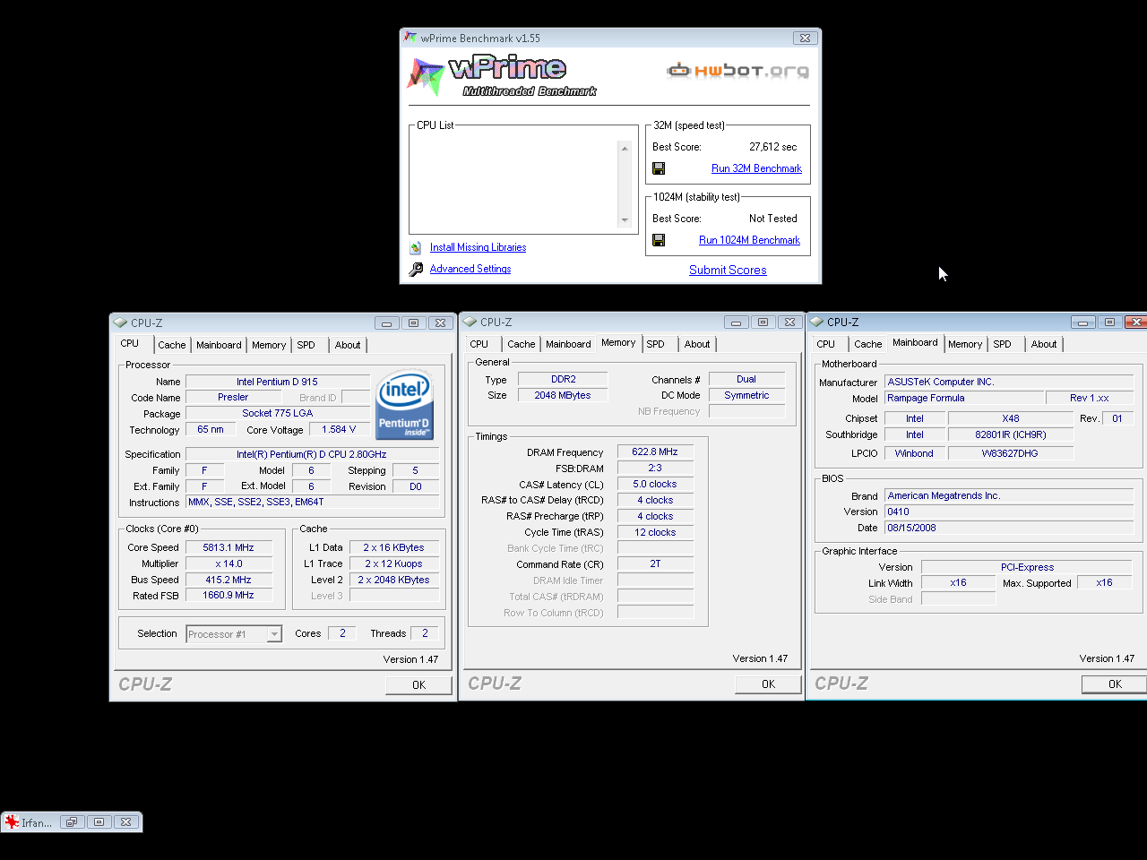Click CPU-Z icon in the Memory window's title bar

tap(470, 322)
